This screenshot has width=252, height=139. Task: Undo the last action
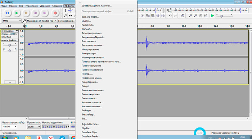pyautogui.click(x=170, y=15)
